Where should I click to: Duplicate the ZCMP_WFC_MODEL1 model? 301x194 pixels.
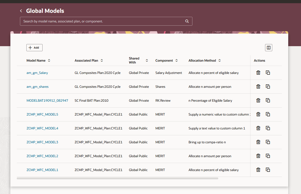coord(268,170)
